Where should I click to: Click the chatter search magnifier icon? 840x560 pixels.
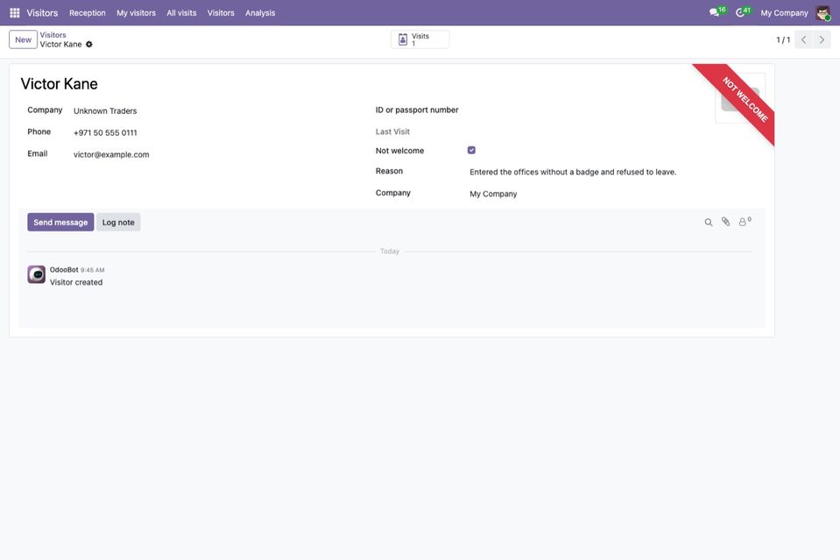709,222
